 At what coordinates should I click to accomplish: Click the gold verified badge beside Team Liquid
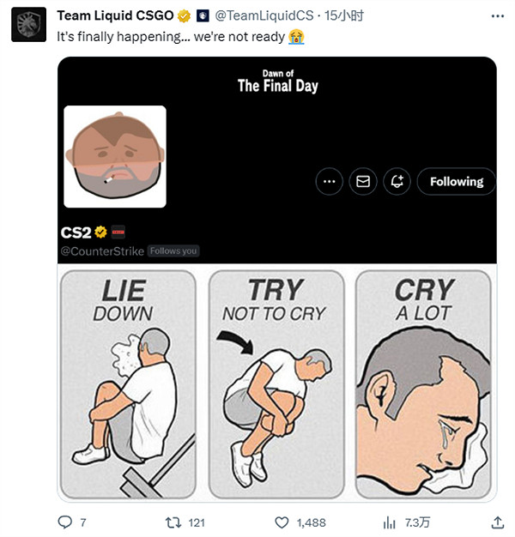click(x=184, y=16)
